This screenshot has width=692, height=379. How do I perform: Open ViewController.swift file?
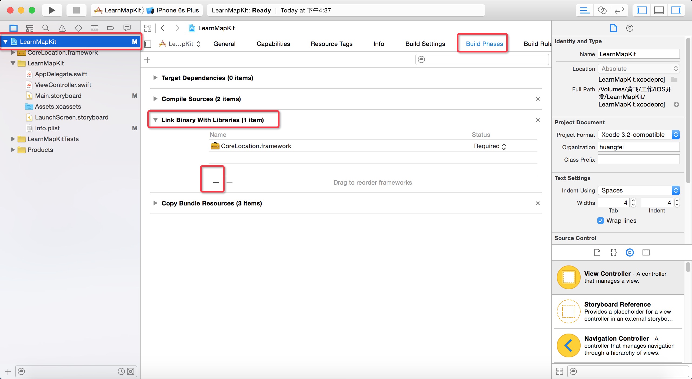(63, 85)
